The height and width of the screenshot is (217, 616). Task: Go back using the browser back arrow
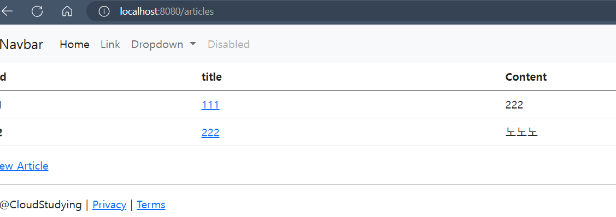7,11
